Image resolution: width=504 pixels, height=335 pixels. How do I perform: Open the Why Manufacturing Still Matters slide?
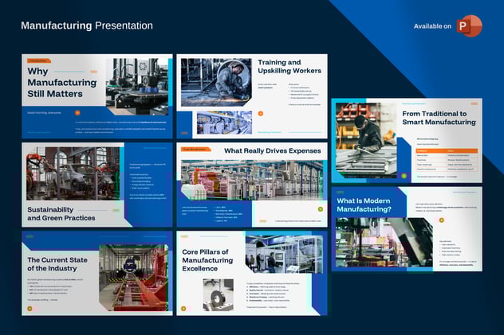96,94
